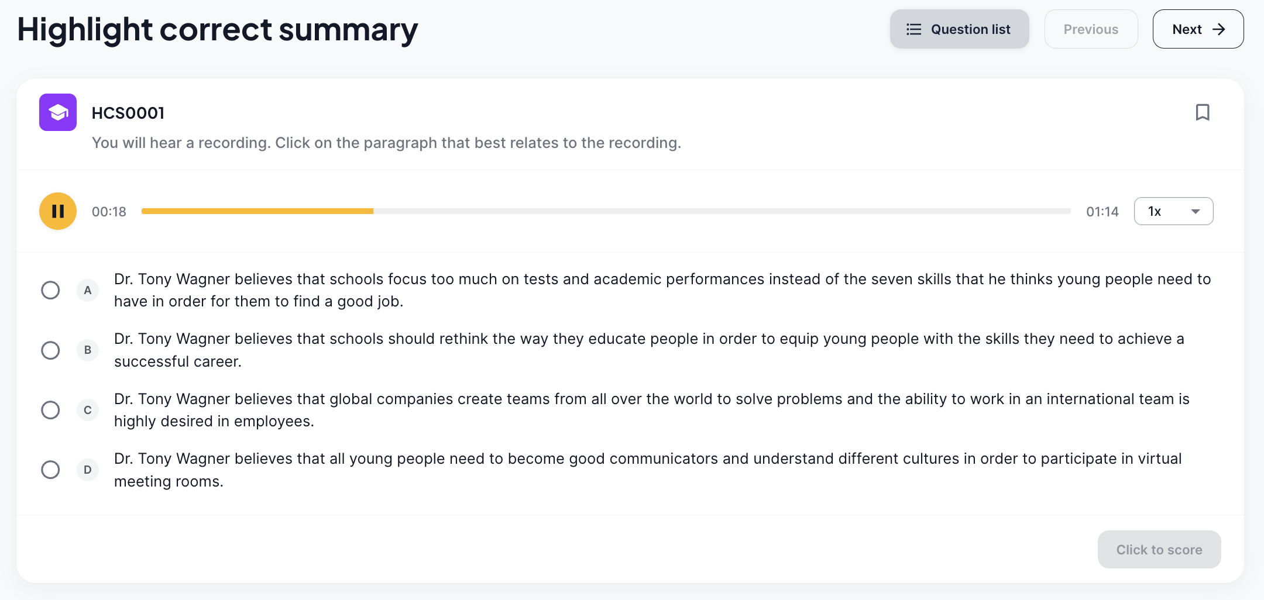This screenshot has height=600, width=1264.
Task: Click the purple graduation cap icon
Action: pos(58,112)
